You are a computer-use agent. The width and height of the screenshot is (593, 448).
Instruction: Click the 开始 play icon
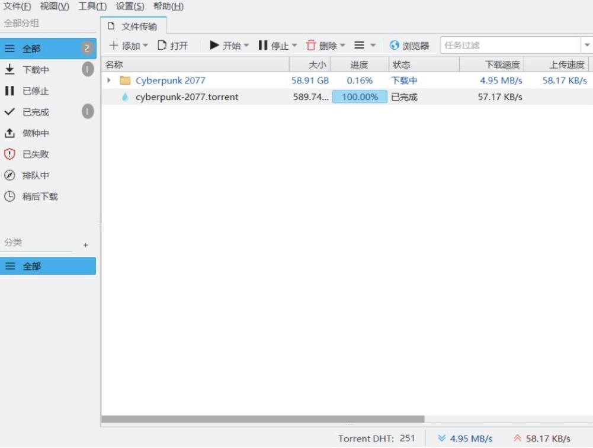click(214, 45)
